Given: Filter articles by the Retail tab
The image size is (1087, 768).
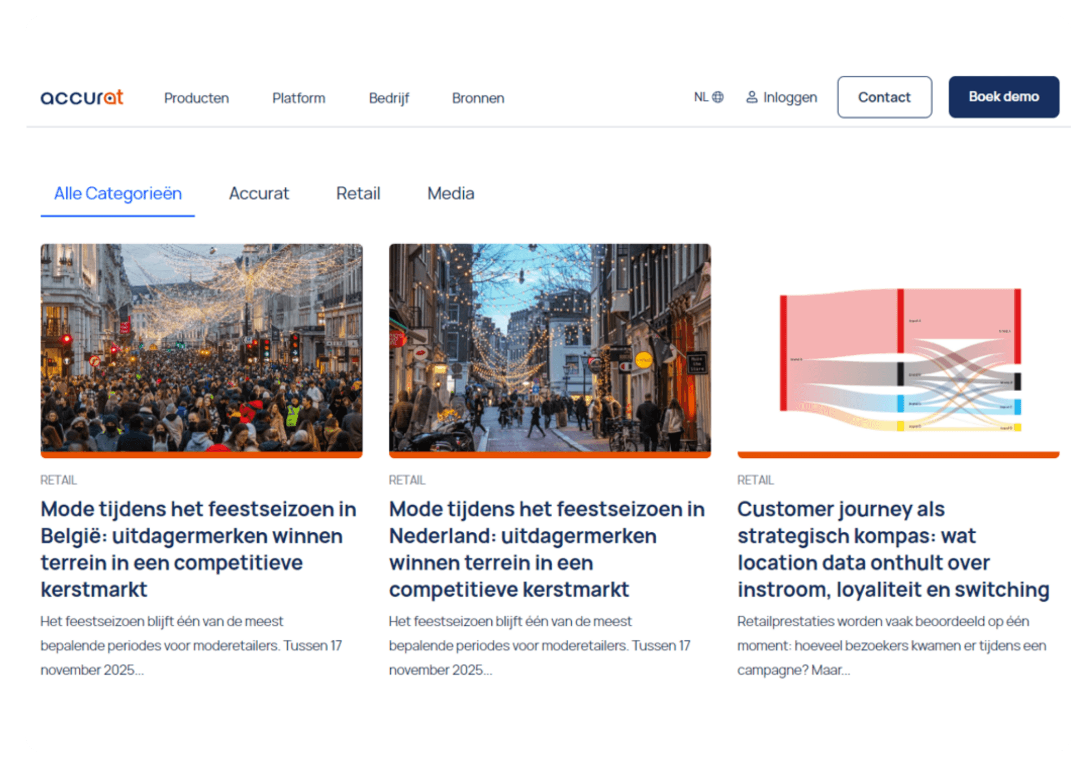Looking at the screenshot, I should 358,194.
